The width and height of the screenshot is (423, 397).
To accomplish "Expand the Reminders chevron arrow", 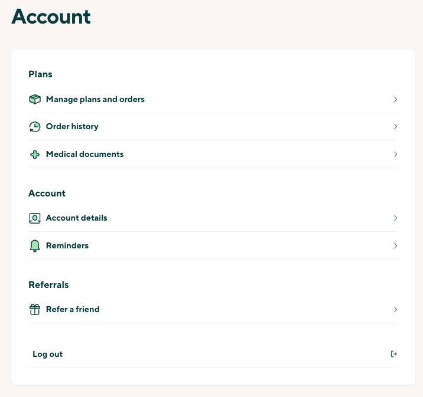I will (x=395, y=245).
